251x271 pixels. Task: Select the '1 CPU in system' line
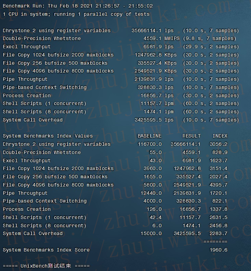tap(76, 14)
